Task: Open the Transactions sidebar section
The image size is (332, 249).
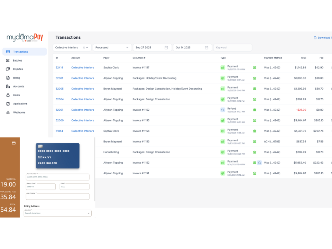Action: pyautogui.click(x=20, y=52)
